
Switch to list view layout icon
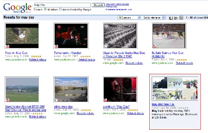click(x=176, y=18)
